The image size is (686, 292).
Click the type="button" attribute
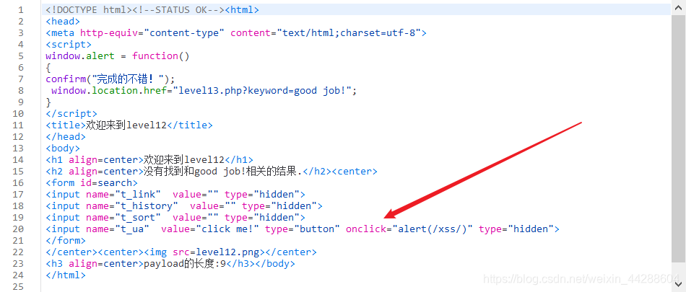click(303, 229)
